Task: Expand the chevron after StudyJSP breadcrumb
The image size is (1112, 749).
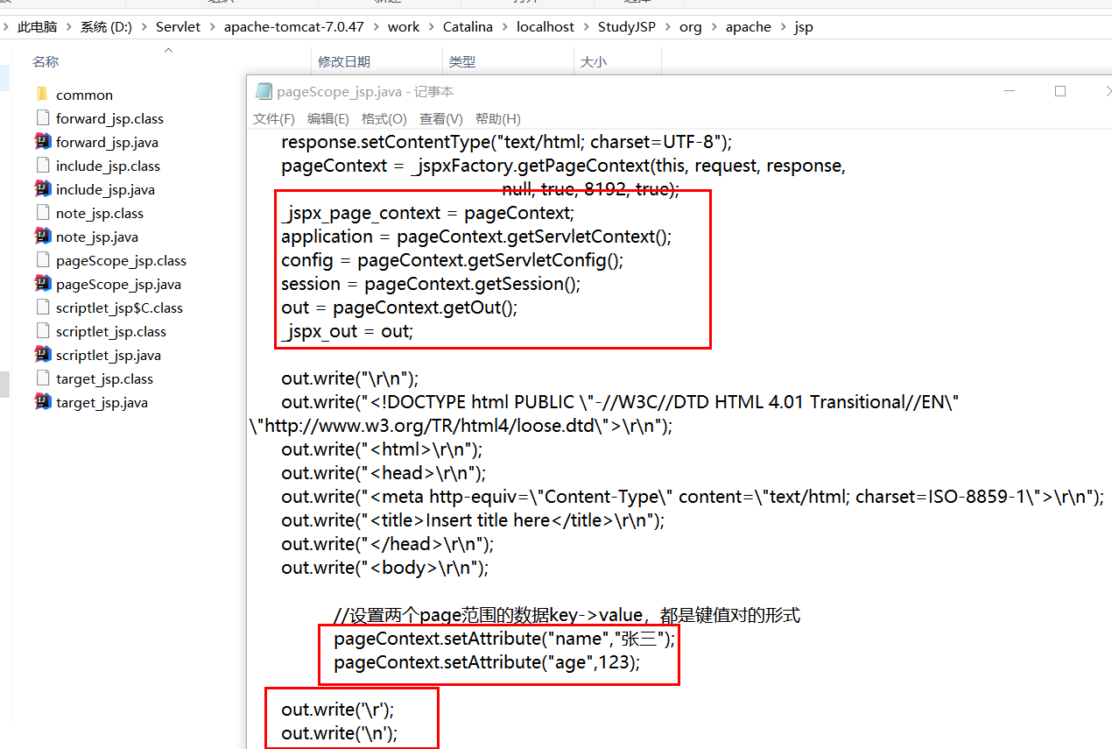Action: pyautogui.click(x=668, y=27)
